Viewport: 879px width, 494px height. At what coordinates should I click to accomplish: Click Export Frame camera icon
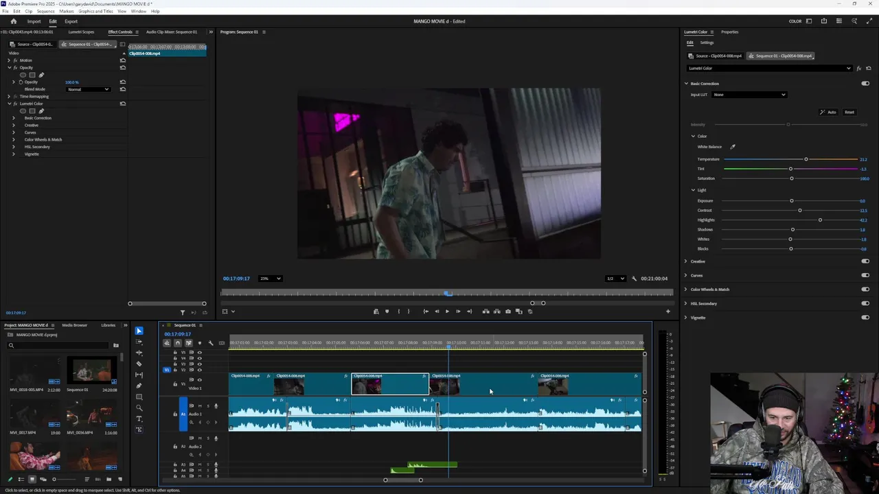coord(508,311)
